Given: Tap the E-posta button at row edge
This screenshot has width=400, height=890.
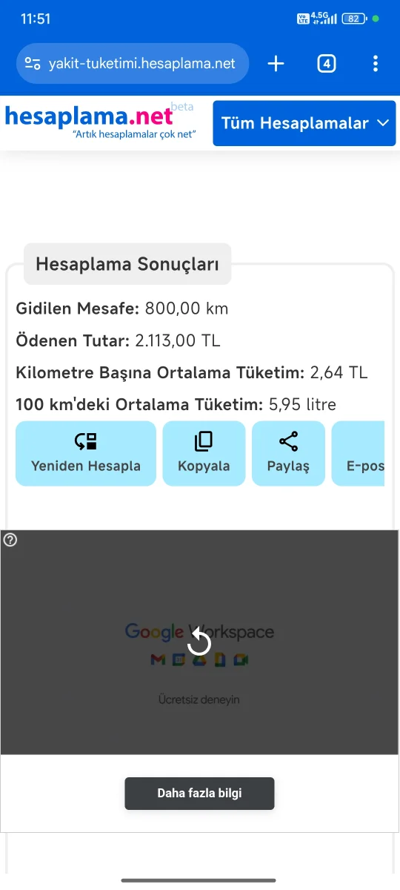Looking at the screenshot, I should pos(359,454).
